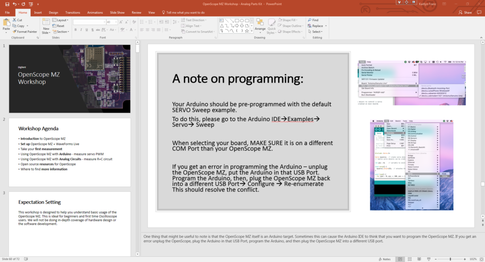This screenshot has width=485, height=262.
Task: Open the Section dropdown
Action: point(61,32)
